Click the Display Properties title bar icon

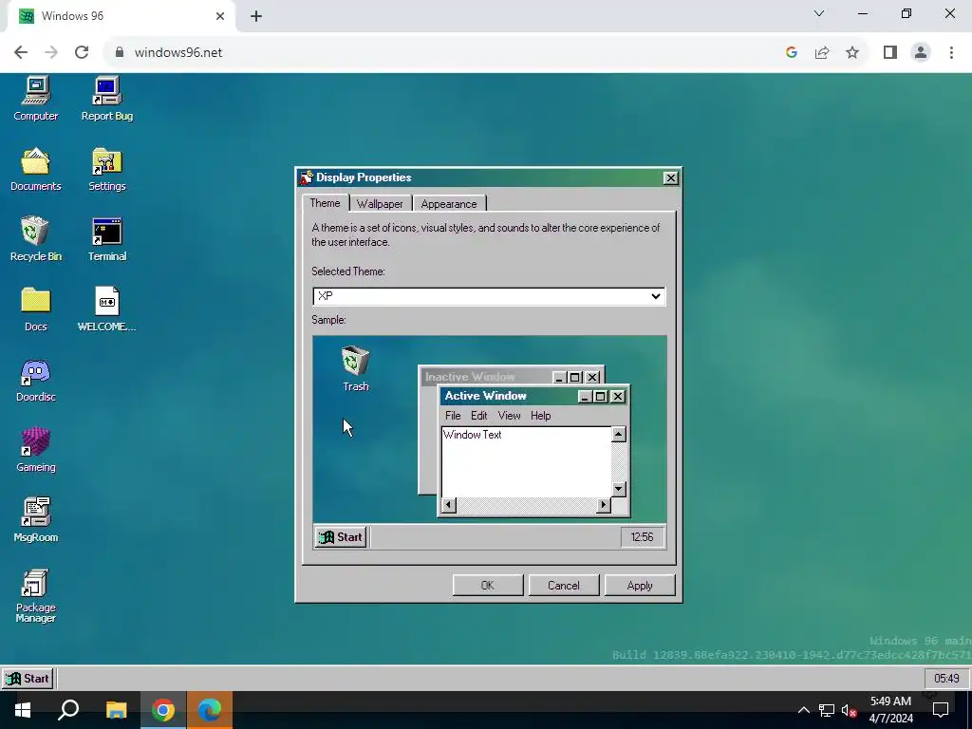pyautogui.click(x=306, y=178)
